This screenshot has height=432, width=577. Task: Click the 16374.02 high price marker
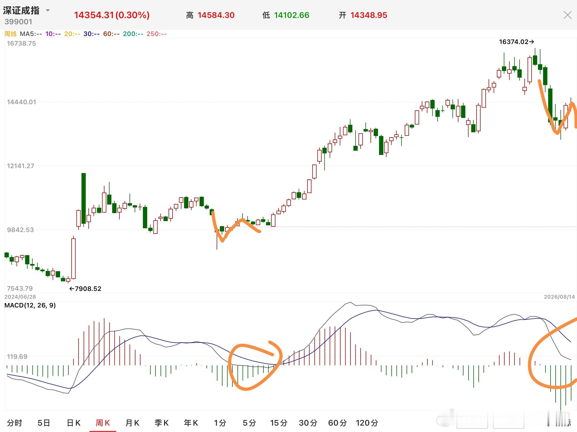517,42
